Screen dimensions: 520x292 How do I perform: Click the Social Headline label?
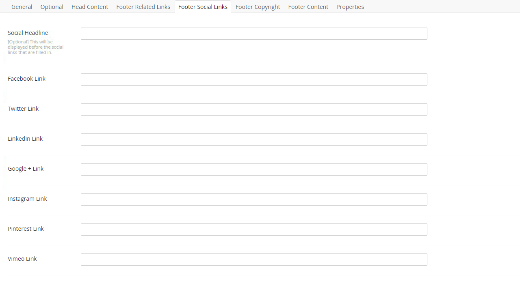tap(28, 33)
